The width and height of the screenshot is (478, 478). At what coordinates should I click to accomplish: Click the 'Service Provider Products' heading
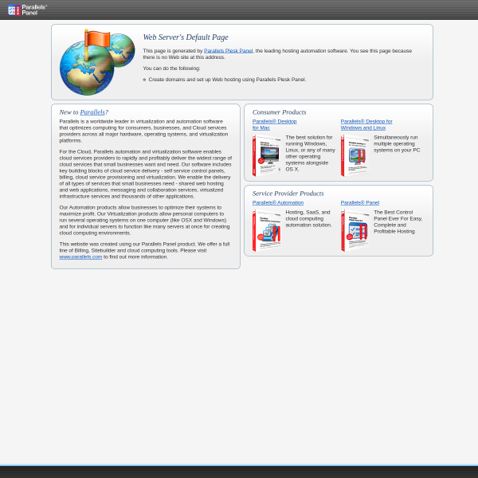coord(288,194)
